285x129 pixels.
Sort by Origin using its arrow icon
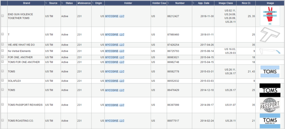(93, 3)
